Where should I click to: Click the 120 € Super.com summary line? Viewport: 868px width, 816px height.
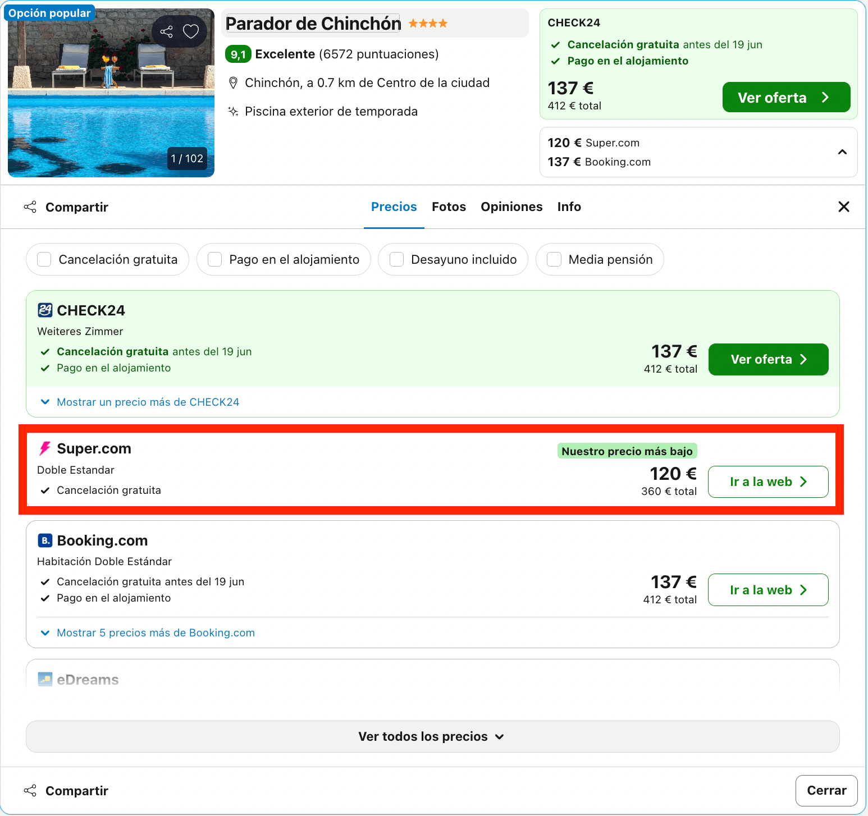(x=593, y=143)
